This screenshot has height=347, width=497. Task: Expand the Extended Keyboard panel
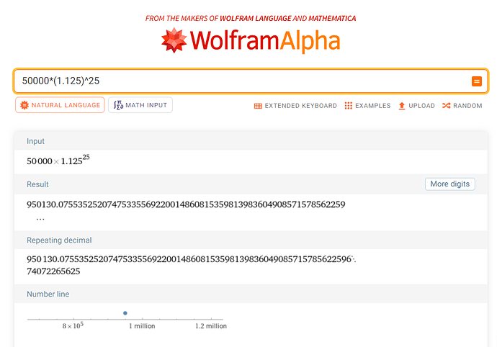300,106
